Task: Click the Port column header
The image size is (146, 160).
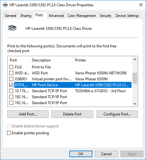Action: pos(19,60)
